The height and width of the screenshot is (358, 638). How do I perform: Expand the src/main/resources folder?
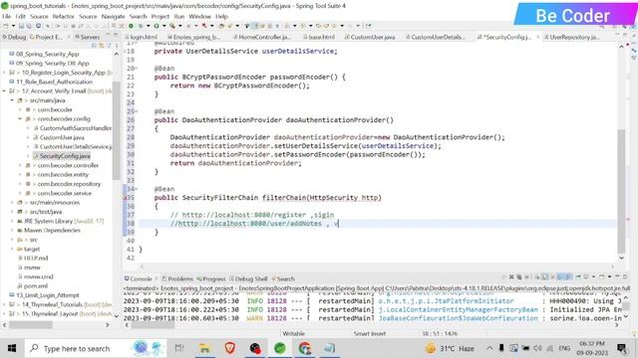(x=12, y=202)
